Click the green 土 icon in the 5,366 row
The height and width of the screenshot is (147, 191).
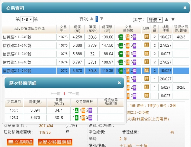pyautogui.click(x=121, y=45)
